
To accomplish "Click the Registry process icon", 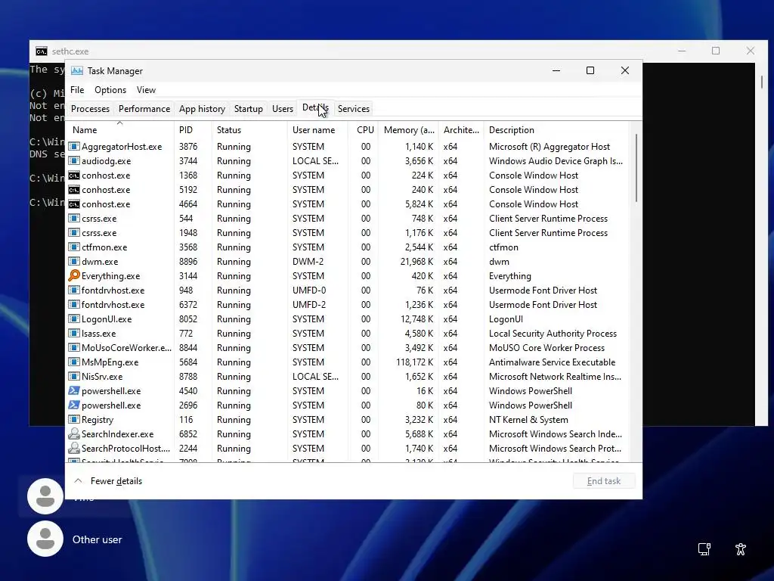I will click(74, 419).
